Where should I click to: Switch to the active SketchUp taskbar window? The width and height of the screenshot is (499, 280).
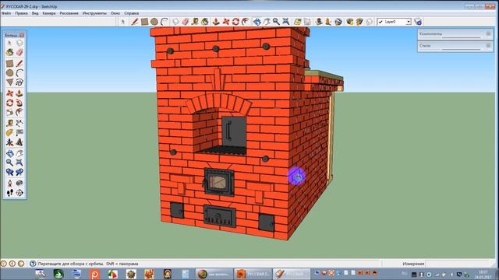(x=292, y=274)
